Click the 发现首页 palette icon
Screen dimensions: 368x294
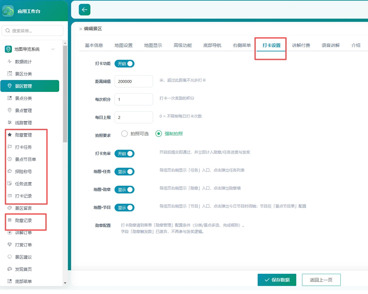click(x=10, y=269)
